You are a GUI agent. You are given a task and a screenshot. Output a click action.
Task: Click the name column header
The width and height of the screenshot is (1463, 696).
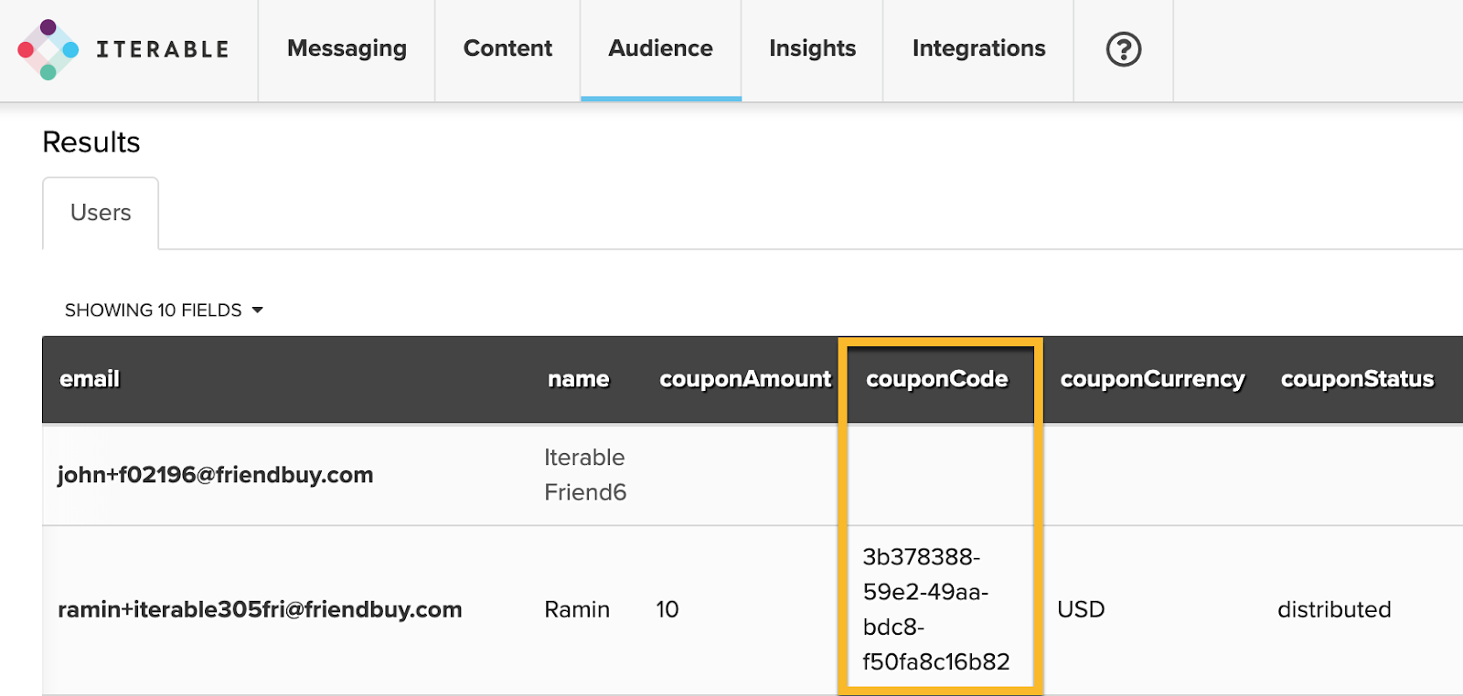pyautogui.click(x=578, y=379)
